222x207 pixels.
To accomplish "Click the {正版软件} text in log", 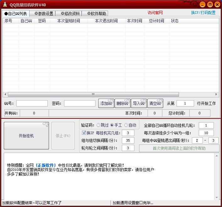I will tap(46, 165).
